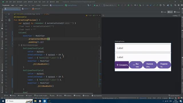The height and width of the screenshot is (103, 183).
Task: Open the TODO tool window
Action: point(59,96)
